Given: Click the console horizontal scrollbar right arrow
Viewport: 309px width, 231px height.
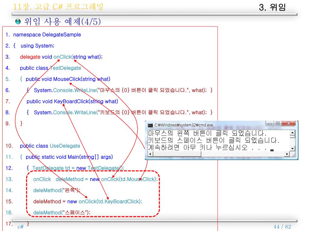Looking at the screenshot, I should (287, 154).
